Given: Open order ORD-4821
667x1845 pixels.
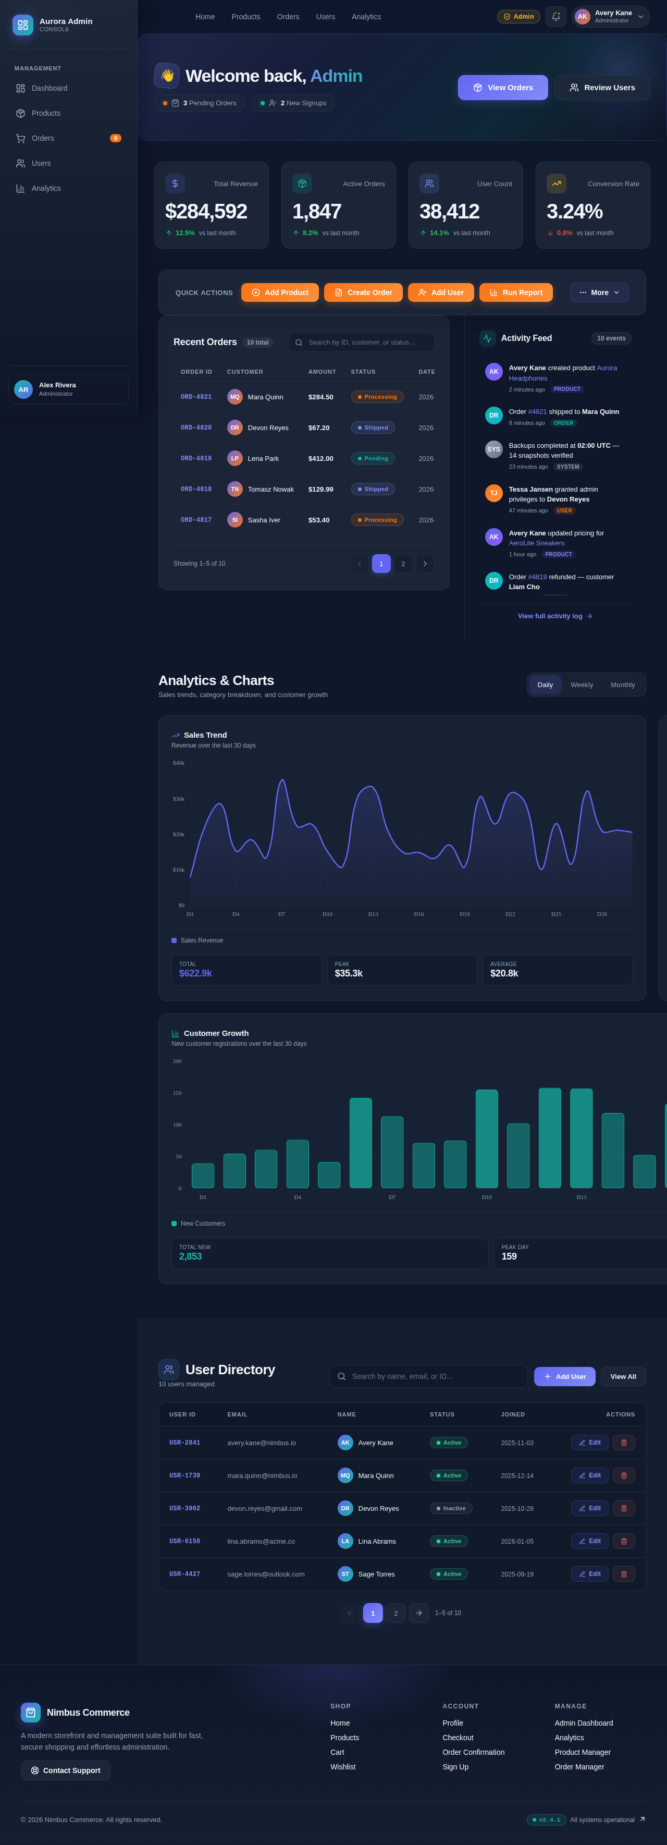Looking at the screenshot, I should coord(196,397).
